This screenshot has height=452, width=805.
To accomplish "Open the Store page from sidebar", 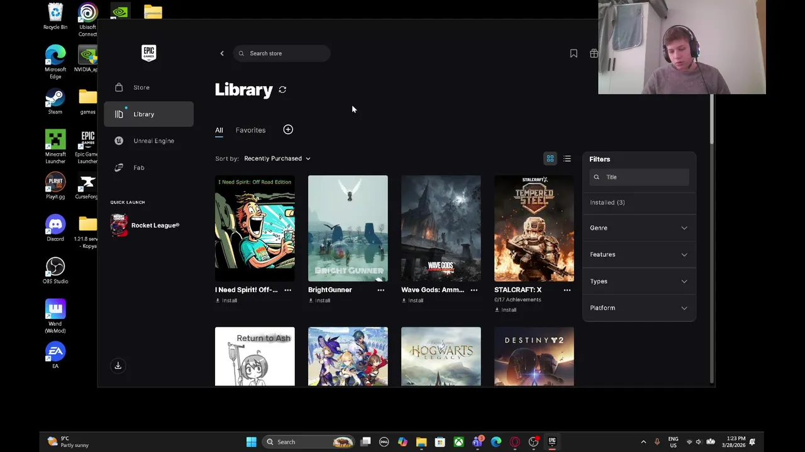I will click(149, 87).
